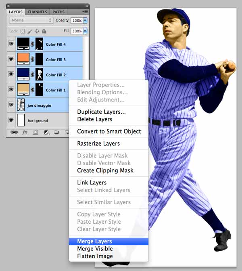Click the orange Color Fill 3 swatch
Image resolution: width=242 pixels, height=271 pixels.
pos(23,58)
